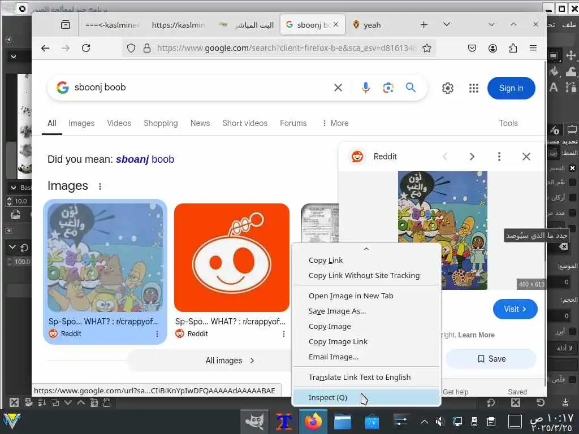Click the Sign in button

[x=511, y=88]
